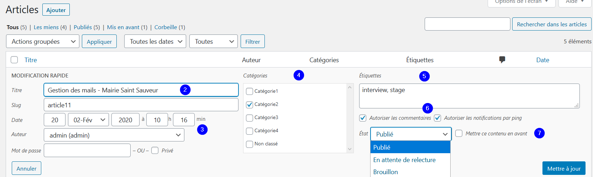Click Mettre à jour button
The width and height of the screenshot is (593, 177).
click(564, 168)
